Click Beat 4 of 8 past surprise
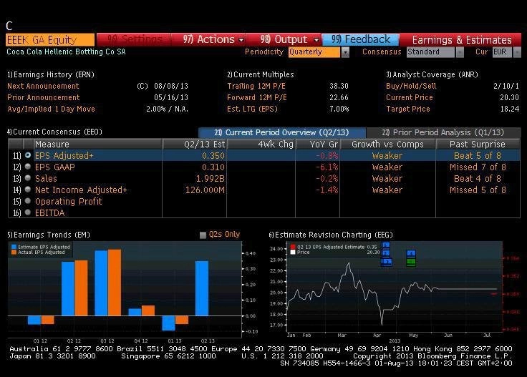Screen dimensions: 527x377 (478, 179)
